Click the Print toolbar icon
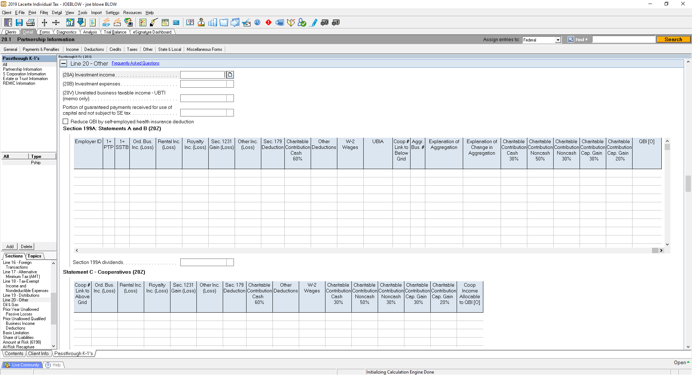This screenshot has width=692, height=375. (31, 23)
